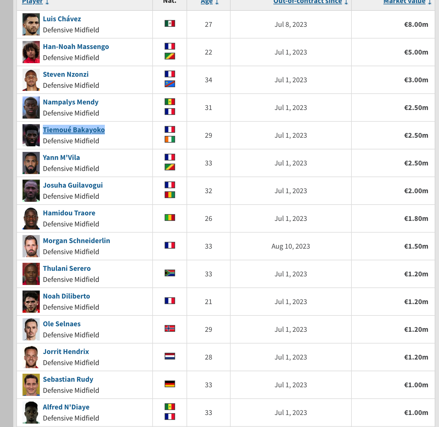
Task: Click the Norway flag for Ole Selnaes
Action: pyautogui.click(x=170, y=328)
